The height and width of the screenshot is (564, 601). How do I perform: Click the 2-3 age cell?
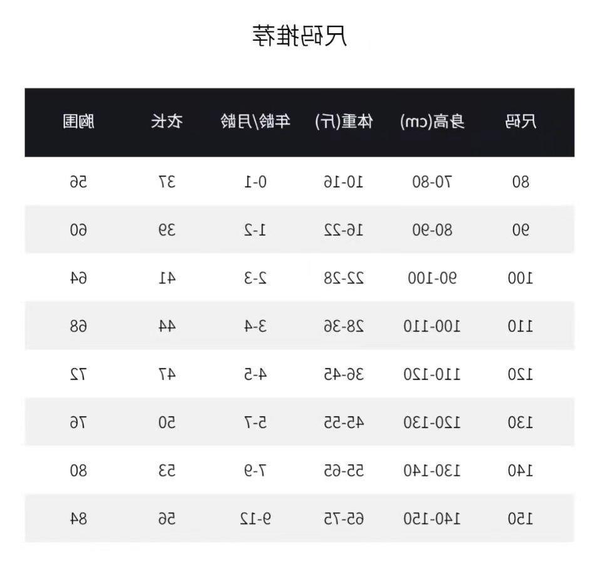click(254, 278)
